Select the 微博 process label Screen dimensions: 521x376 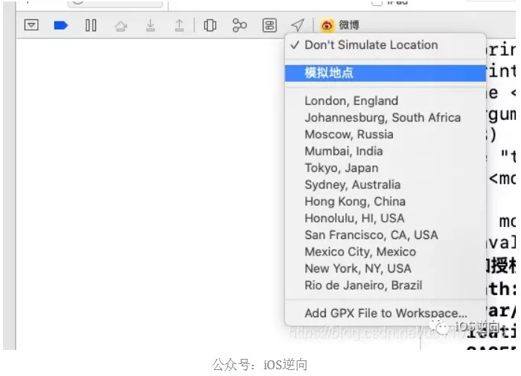coord(349,25)
